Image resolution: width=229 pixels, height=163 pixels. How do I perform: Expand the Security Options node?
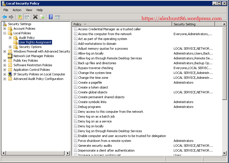(x=10, y=47)
